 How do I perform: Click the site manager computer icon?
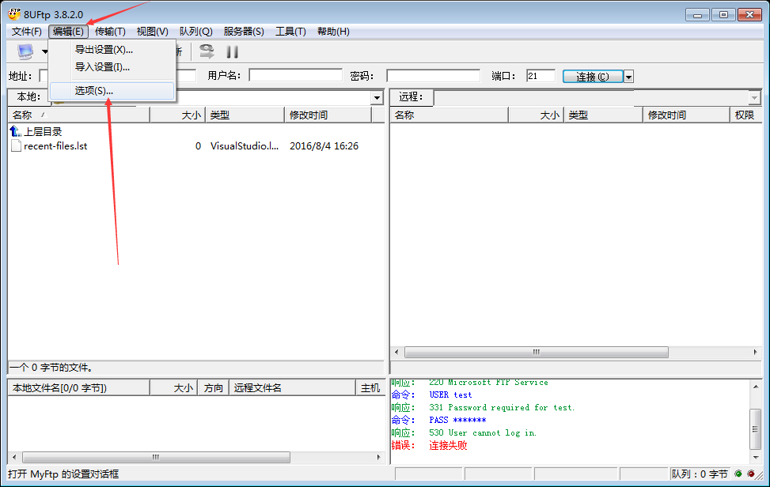(25, 51)
